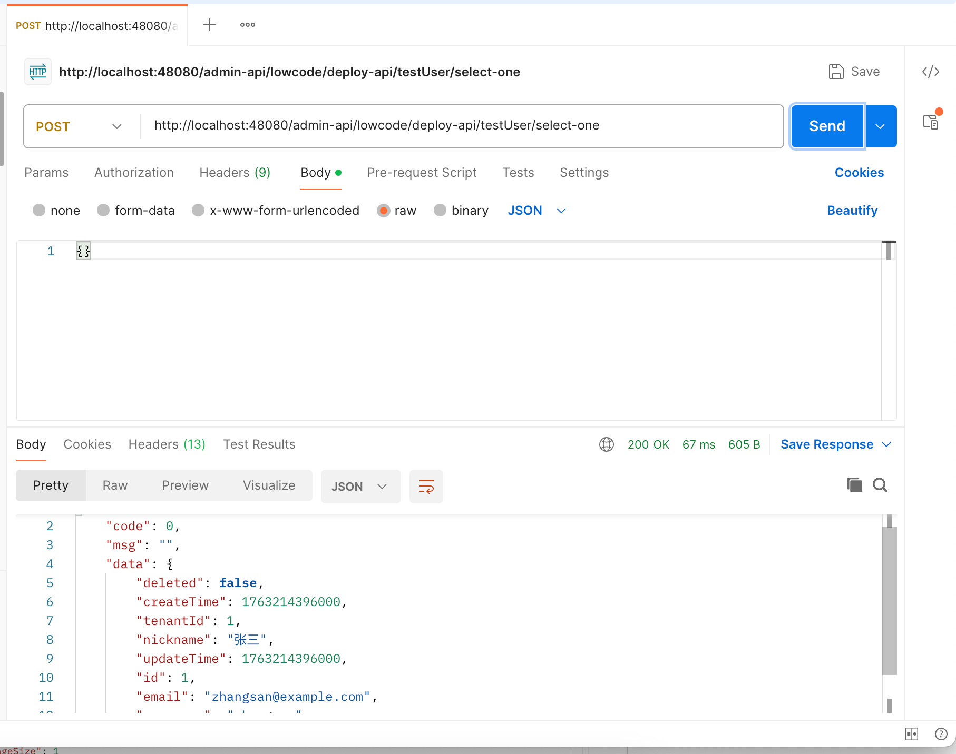Expand the Send button arrow dropdown
This screenshot has height=754, width=956.
880,126
